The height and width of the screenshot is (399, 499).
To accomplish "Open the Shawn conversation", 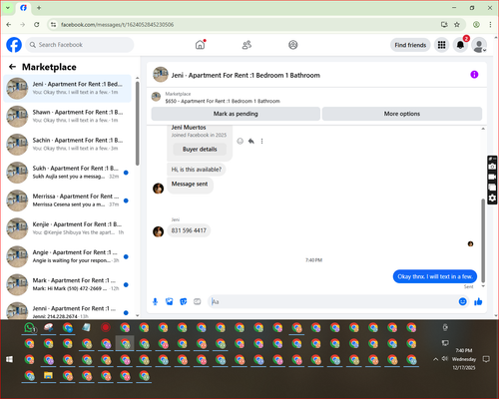I will [x=68, y=117].
